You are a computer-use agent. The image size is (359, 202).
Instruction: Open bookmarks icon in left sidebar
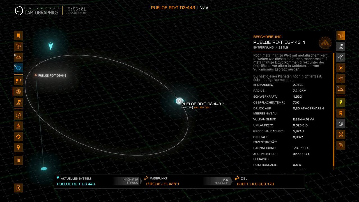(x=18, y=36)
